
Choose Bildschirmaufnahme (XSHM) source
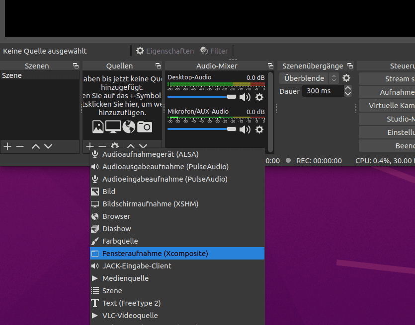[x=150, y=204]
